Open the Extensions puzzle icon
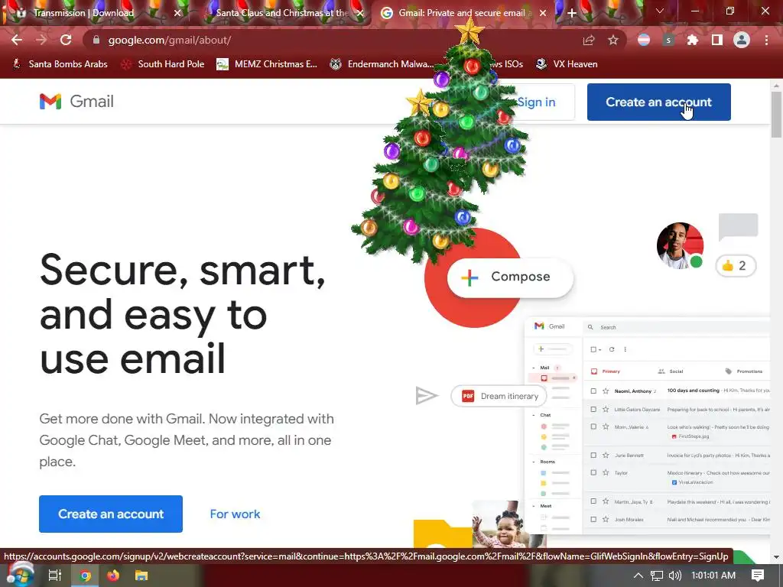Viewport: 783px width, 587px height. pos(692,41)
